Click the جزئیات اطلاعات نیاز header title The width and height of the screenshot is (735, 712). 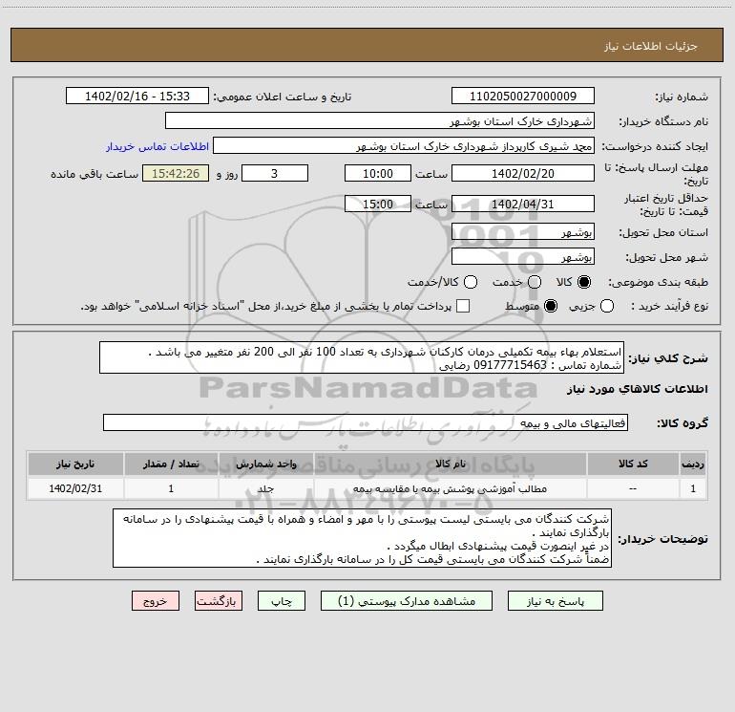[650, 46]
